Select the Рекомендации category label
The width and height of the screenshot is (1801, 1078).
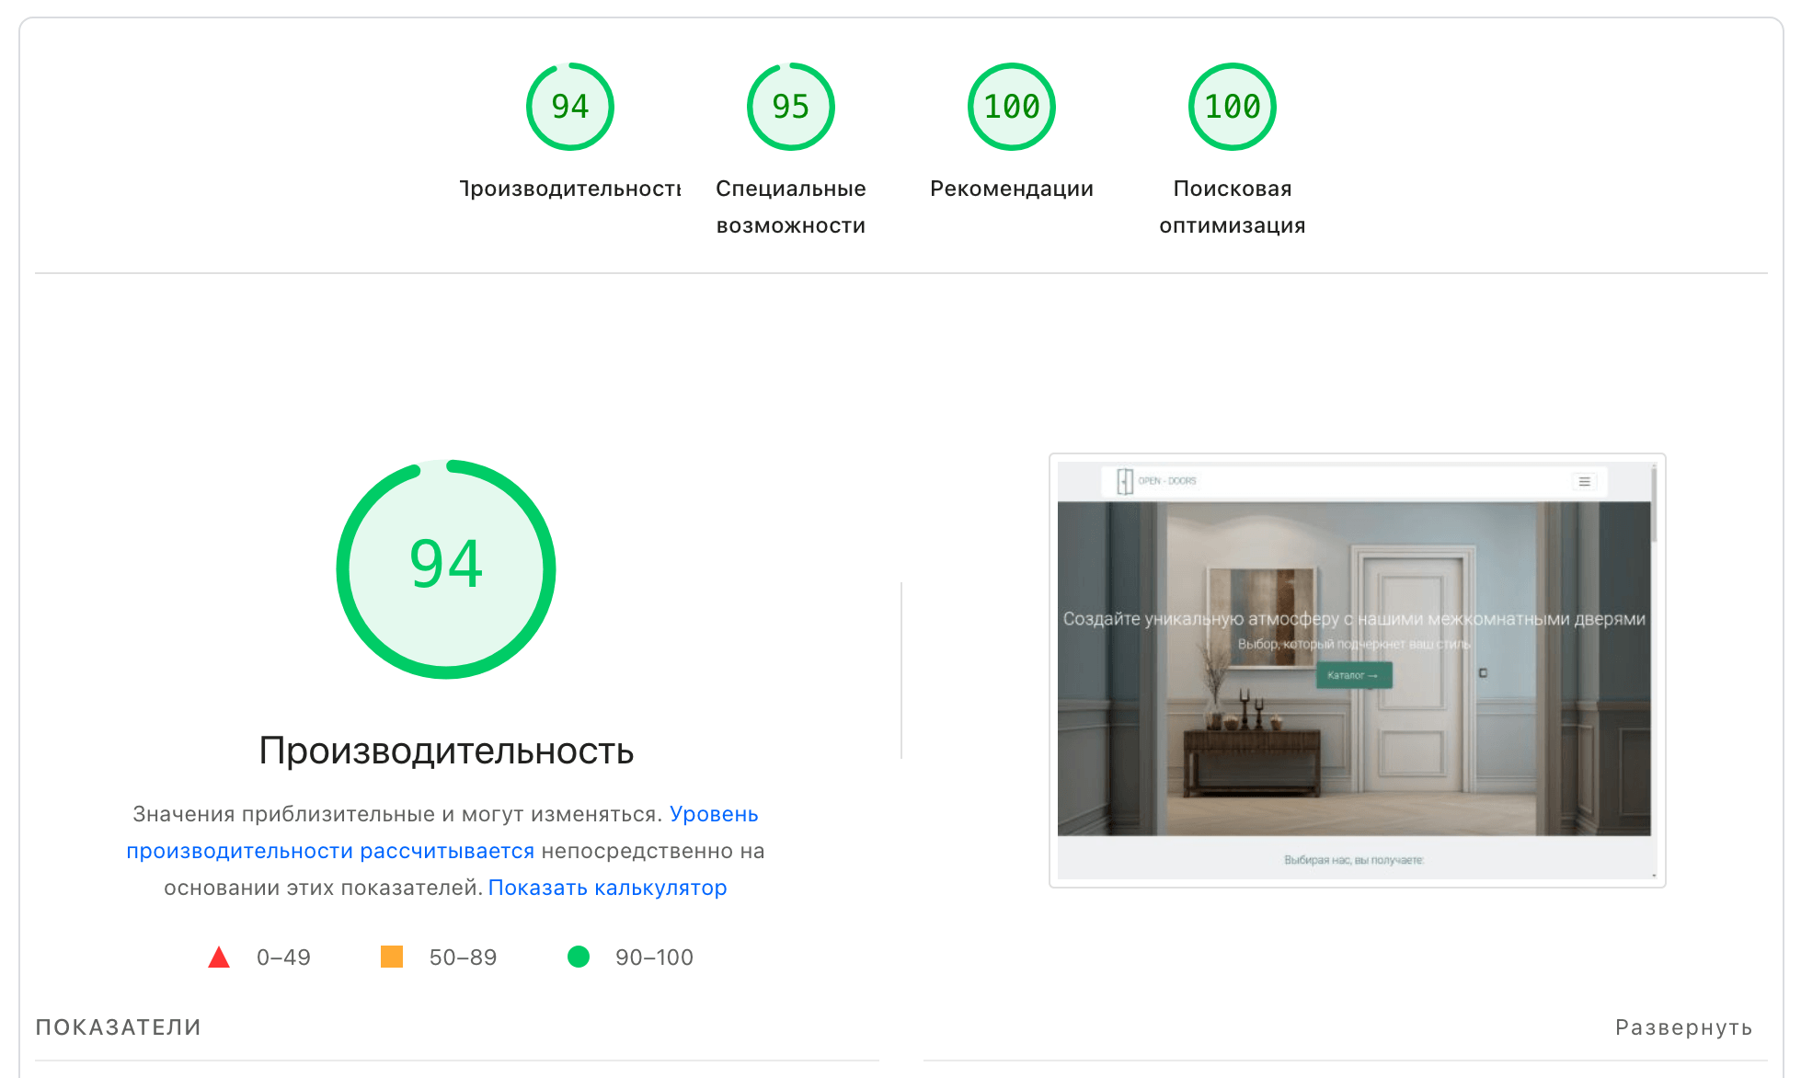(x=1011, y=189)
